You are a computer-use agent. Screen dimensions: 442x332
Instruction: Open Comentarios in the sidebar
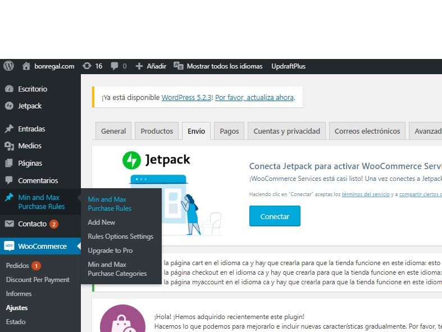[x=38, y=180]
